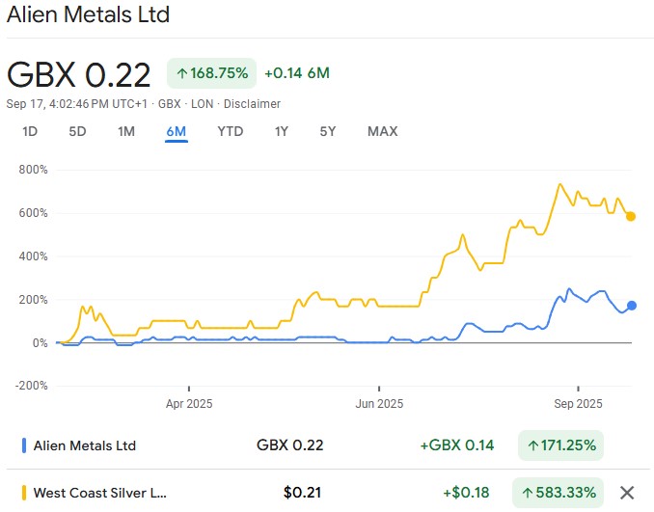Click the +GBX 0.14 change value

pos(457,445)
